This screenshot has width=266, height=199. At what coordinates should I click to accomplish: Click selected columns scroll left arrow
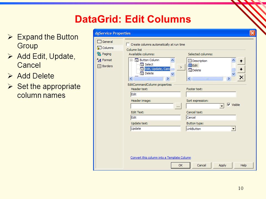[189, 78]
